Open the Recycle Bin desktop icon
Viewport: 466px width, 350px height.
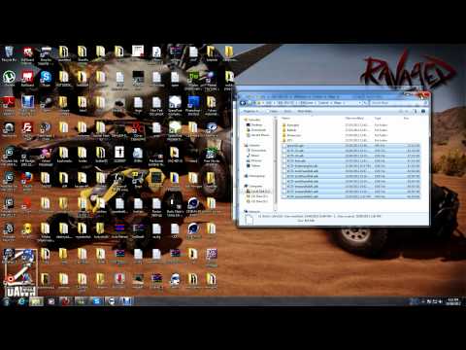(9, 53)
